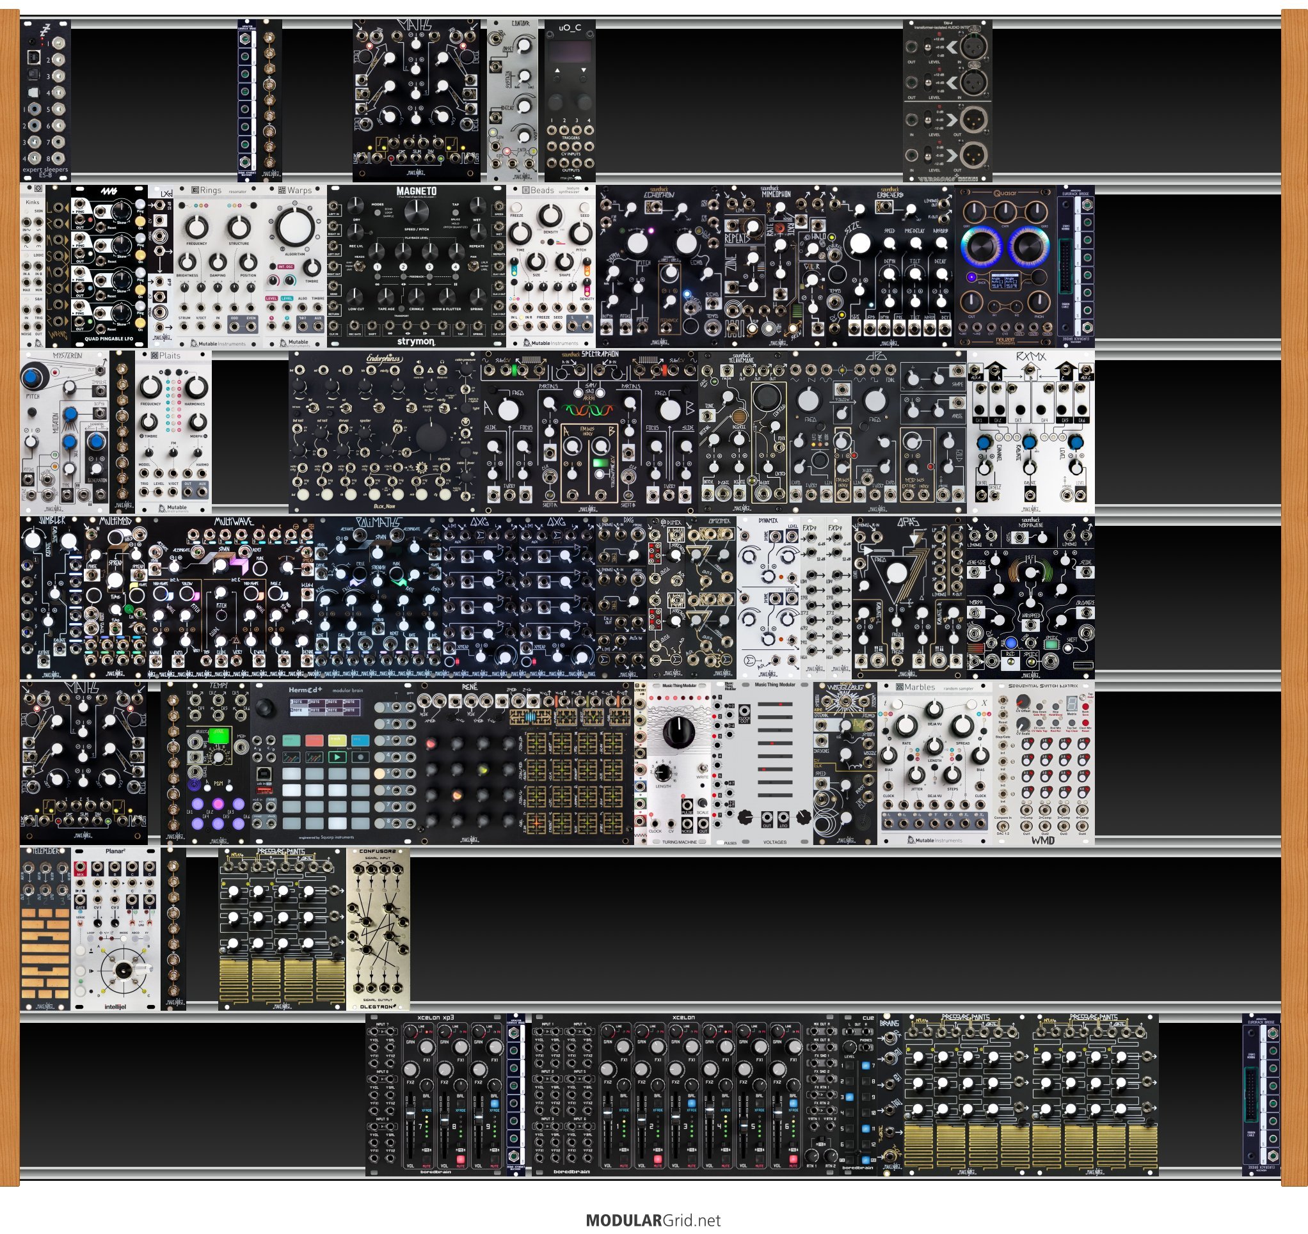Select the Quad Pingable LFO module
This screenshot has width=1308, height=1234.
point(109,265)
